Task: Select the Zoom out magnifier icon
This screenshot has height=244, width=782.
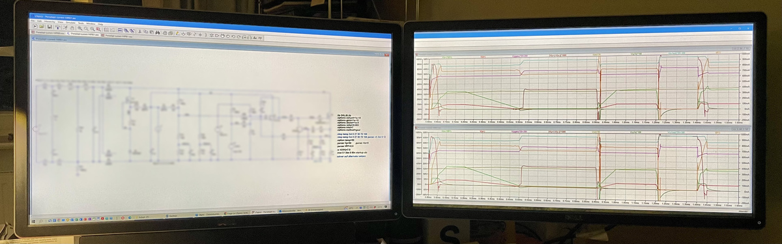Action: click(93, 29)
